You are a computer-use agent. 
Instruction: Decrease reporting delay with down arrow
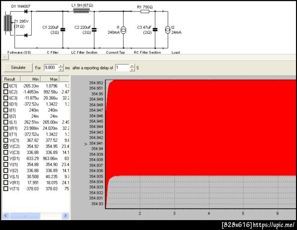pyautogui.click(x=132, y=69)
